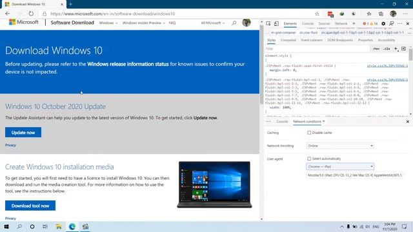Open the DOM Breakpoints sub-tab
The width and height of the screenshot is (413, 232).
click(x=340, y=40)
